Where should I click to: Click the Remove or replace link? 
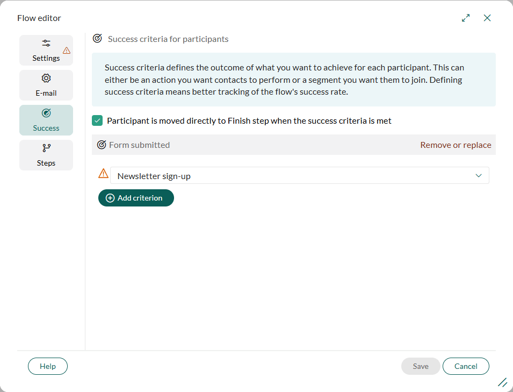point(456,145)
